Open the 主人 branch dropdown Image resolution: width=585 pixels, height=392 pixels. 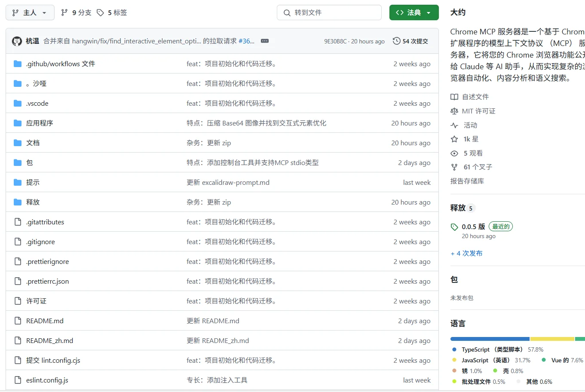click(x=30, y=12)
